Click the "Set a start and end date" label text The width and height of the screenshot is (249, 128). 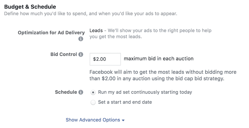tap(125, 102)
